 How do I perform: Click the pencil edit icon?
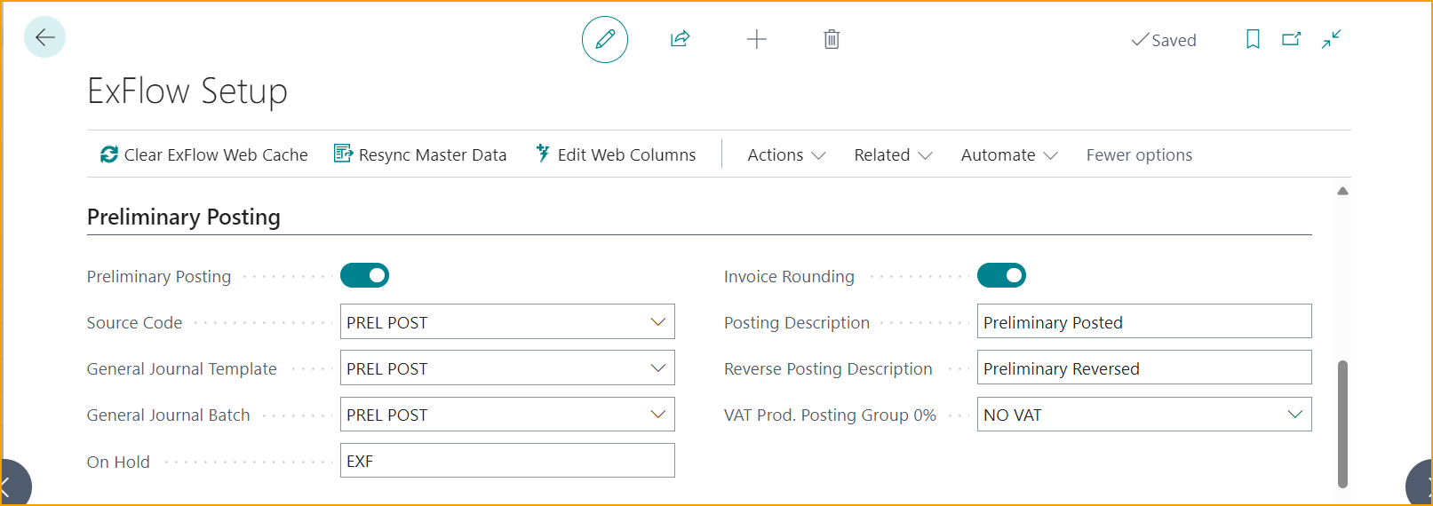click(x=605, y=39)
